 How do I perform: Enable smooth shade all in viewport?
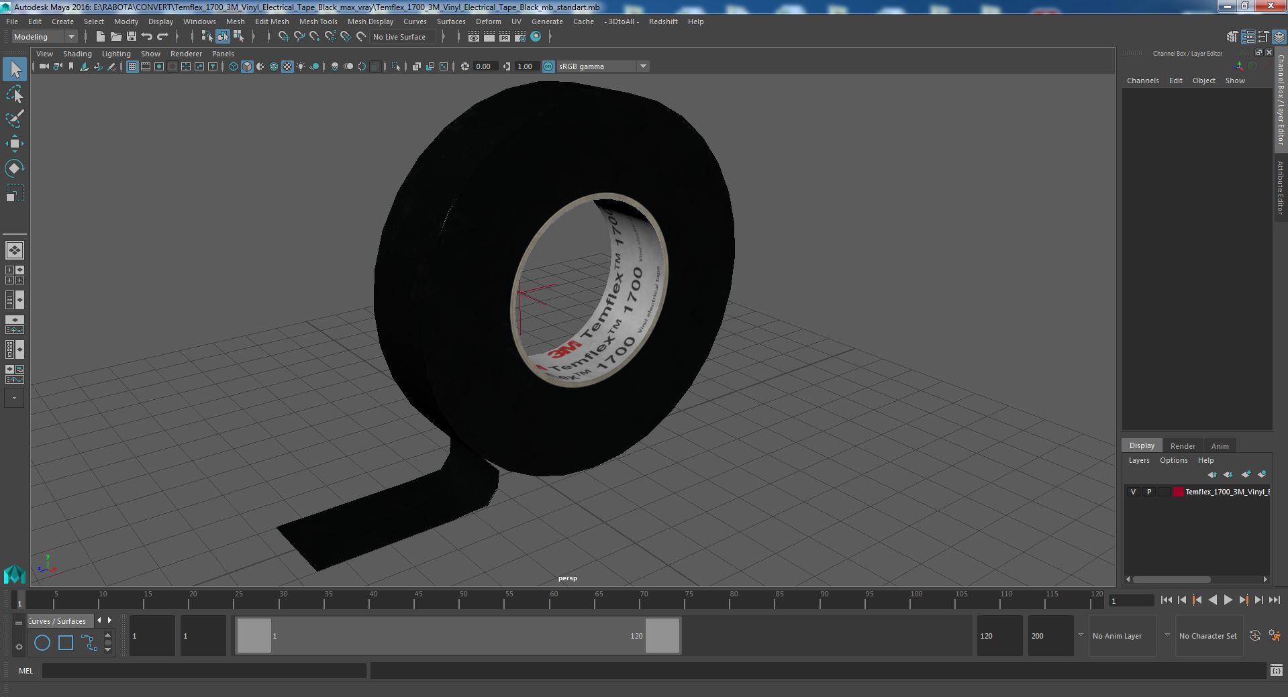coord(247,66)
